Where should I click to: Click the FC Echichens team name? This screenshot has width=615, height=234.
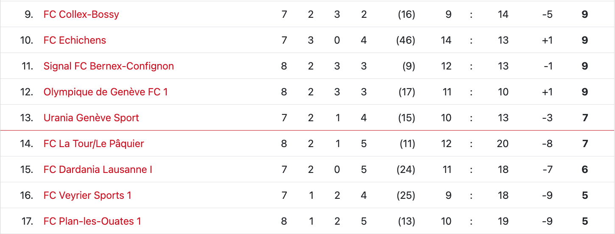point(75,40)
